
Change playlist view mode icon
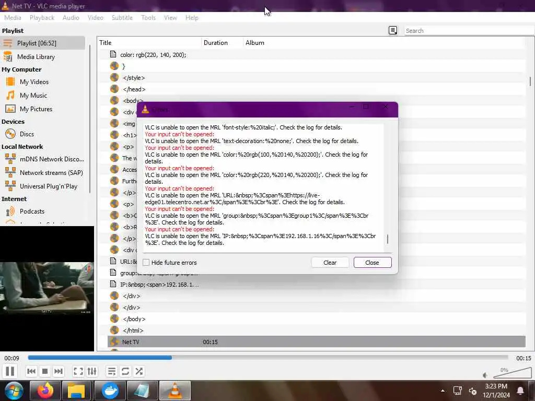pos(393,30)
